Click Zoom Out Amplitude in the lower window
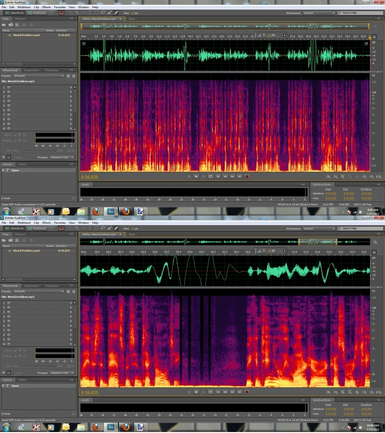The image size is (385, 433). [335, 392]
